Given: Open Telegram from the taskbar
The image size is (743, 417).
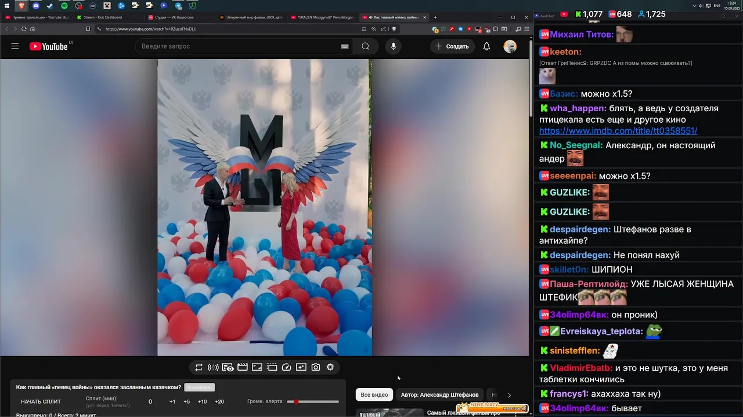Looking at the screenshot, I should [178, 6].
